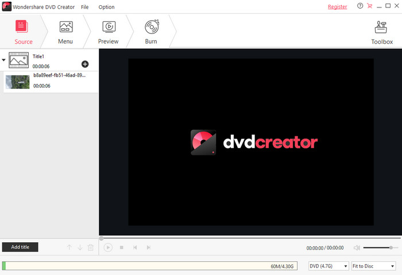The image size is (402, 275).
Task: Go to the Preview step
Action: pos(109,32)
